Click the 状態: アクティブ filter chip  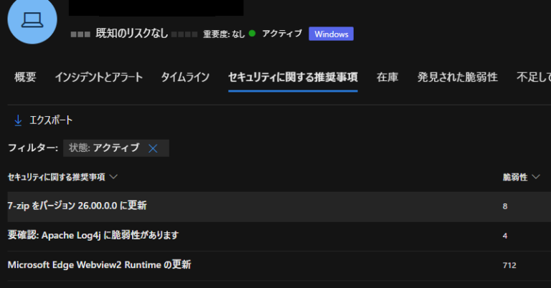click(x=104, y=148)
